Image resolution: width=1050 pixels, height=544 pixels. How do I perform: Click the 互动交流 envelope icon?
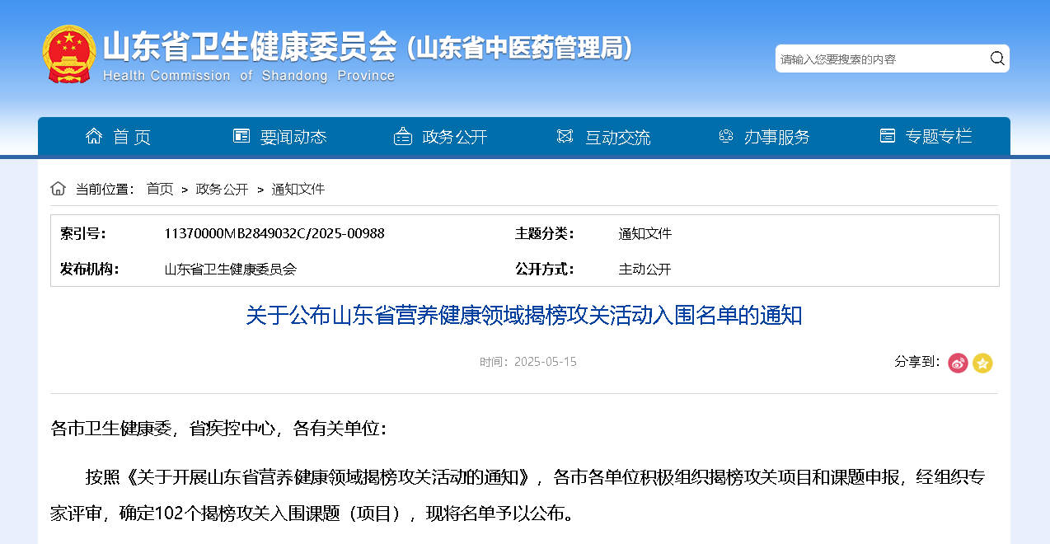pyautogui.click(x=565, y=136)
